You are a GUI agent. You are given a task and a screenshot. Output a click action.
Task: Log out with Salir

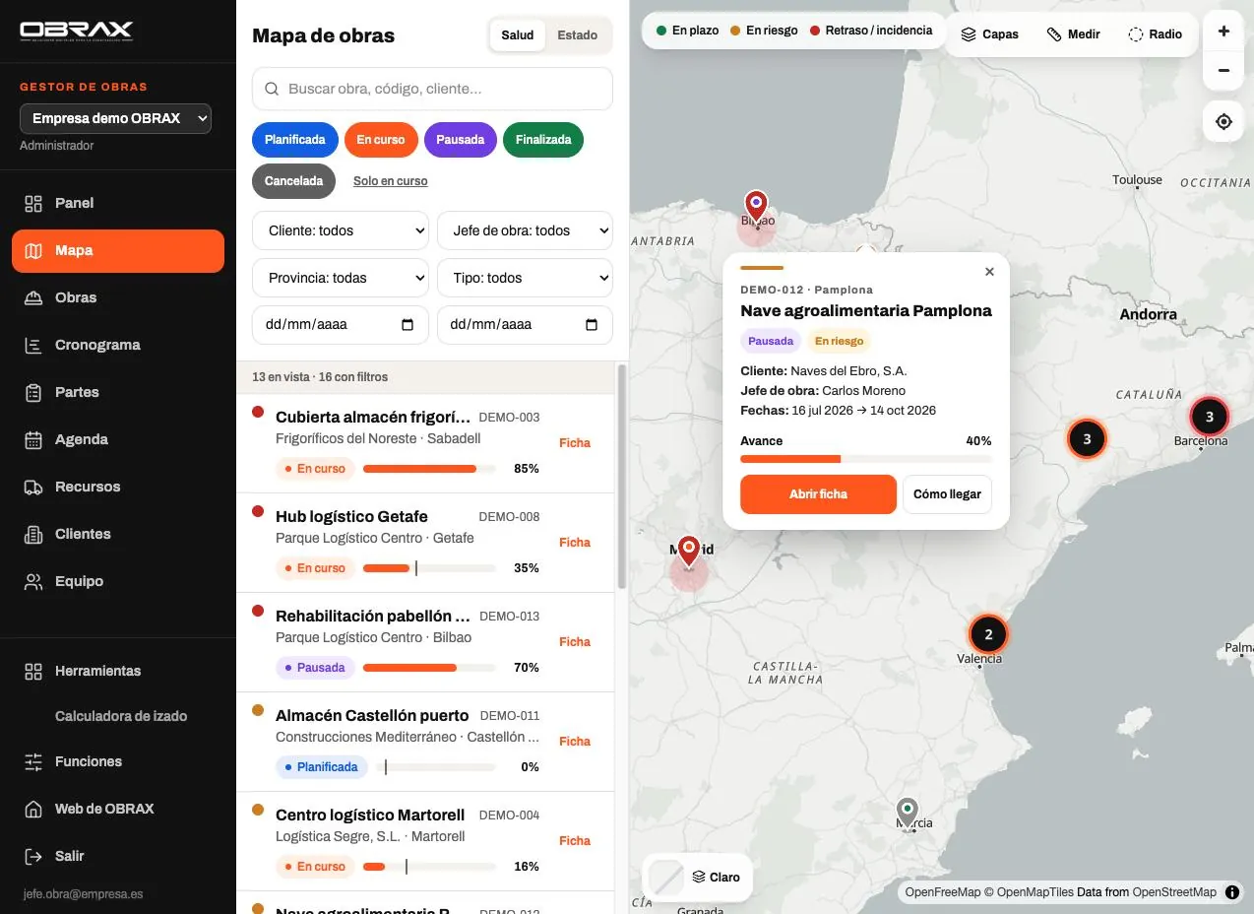(118, 856)
